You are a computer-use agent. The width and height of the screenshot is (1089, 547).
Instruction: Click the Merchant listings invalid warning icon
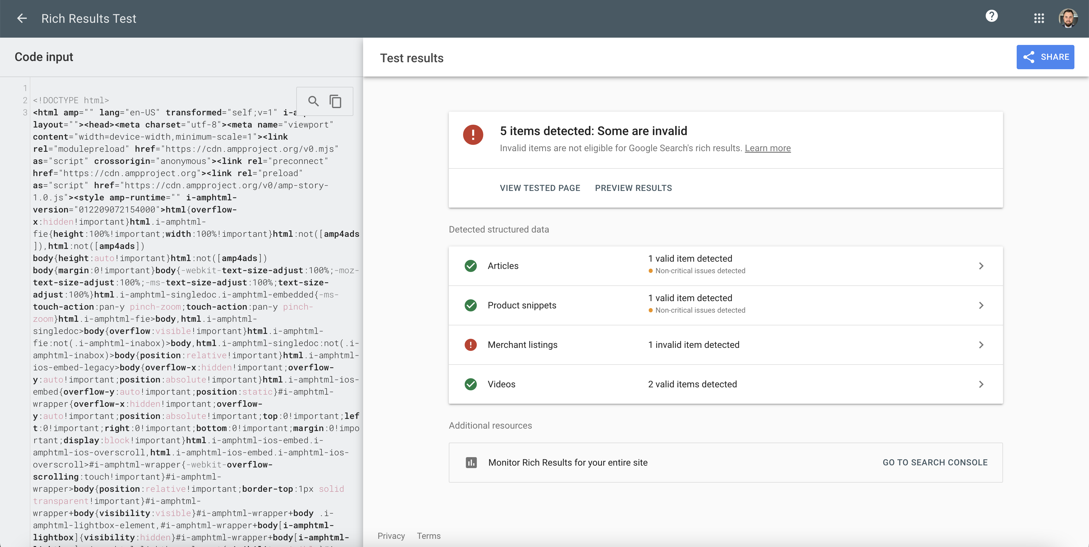tap(471, 345)
